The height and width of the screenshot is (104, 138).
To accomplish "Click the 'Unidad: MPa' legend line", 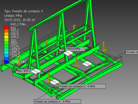I will [x=13, y=16].
